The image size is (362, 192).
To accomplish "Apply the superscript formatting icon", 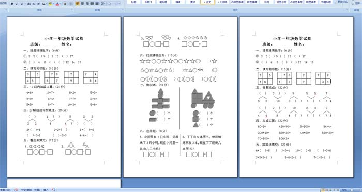I will point(39,4).
